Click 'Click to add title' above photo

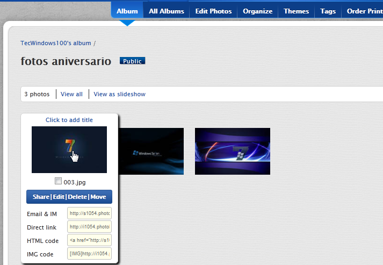pos(69,120)
